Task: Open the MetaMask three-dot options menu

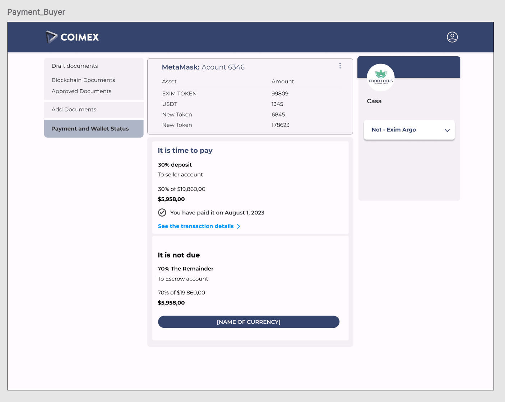Action: click(x=340, y=66)
